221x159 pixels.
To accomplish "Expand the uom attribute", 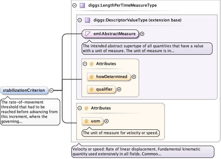I will pyautogui.click(x=106, y=121).
